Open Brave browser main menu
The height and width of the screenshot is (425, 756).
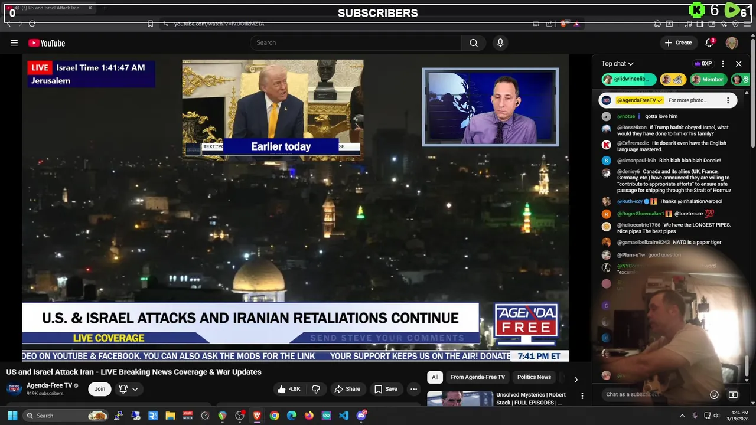[x=747, y=24]
